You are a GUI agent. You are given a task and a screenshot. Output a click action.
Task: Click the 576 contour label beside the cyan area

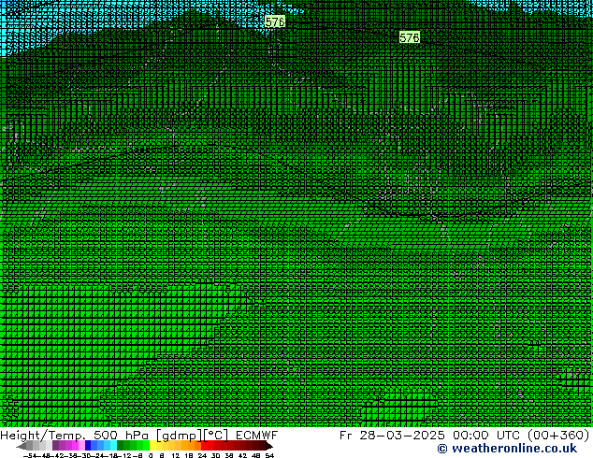pyautogui.click(x=275, y=21)
